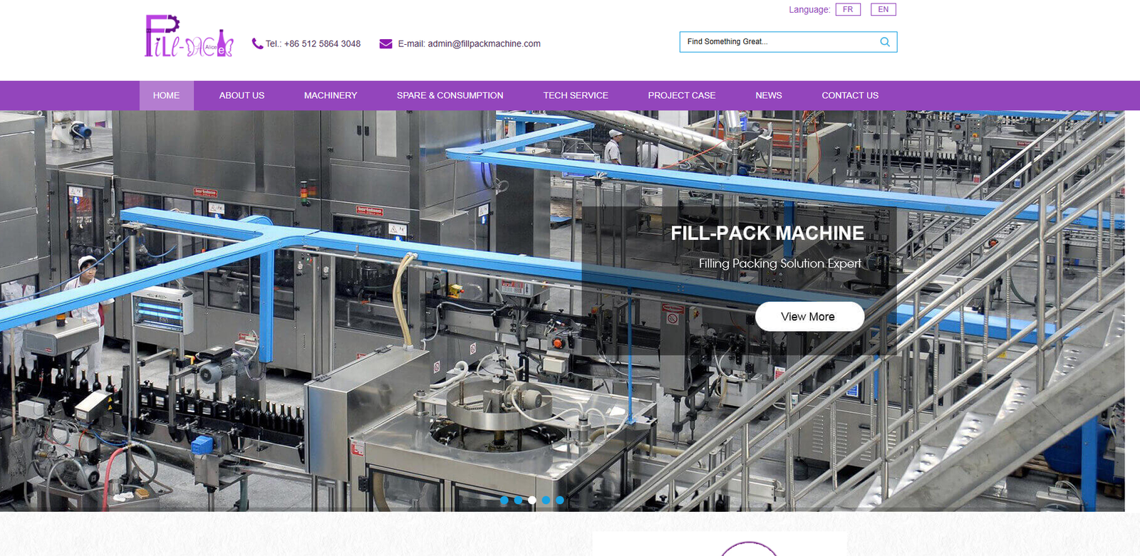1140x556 pixels.
Task: Open the PROJECT CASE menu
Action: (682, 95)
